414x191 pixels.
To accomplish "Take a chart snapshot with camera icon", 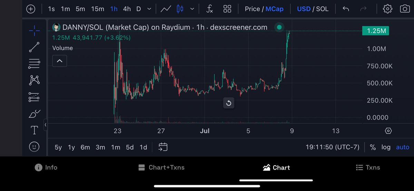I will click(405, 9).
